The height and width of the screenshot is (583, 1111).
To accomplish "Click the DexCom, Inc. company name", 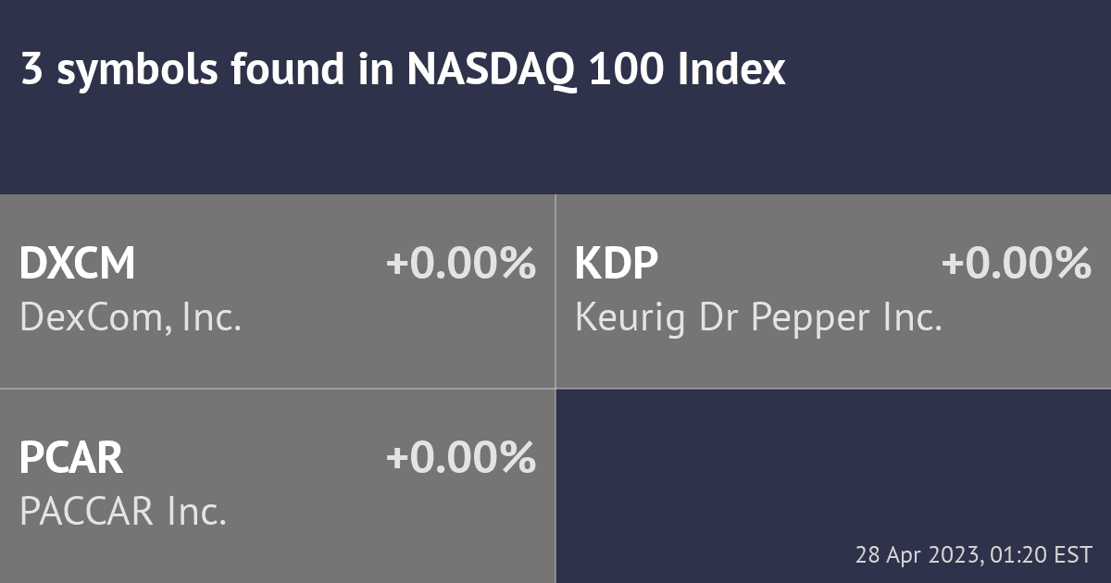I will tap(131, 318).
